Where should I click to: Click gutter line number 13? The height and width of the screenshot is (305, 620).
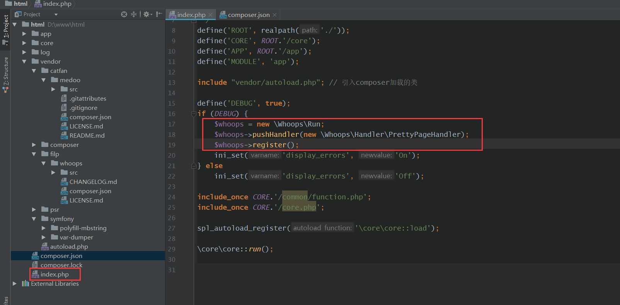(x=172, y=83)
